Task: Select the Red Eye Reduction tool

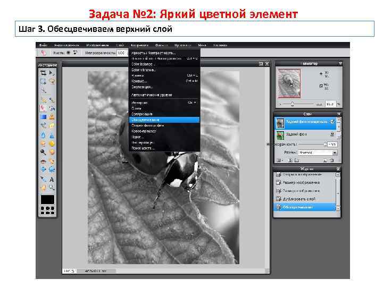Action: click(43, 162)
